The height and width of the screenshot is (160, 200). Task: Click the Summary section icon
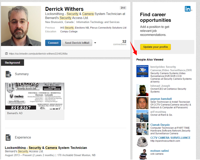(8, 74)
